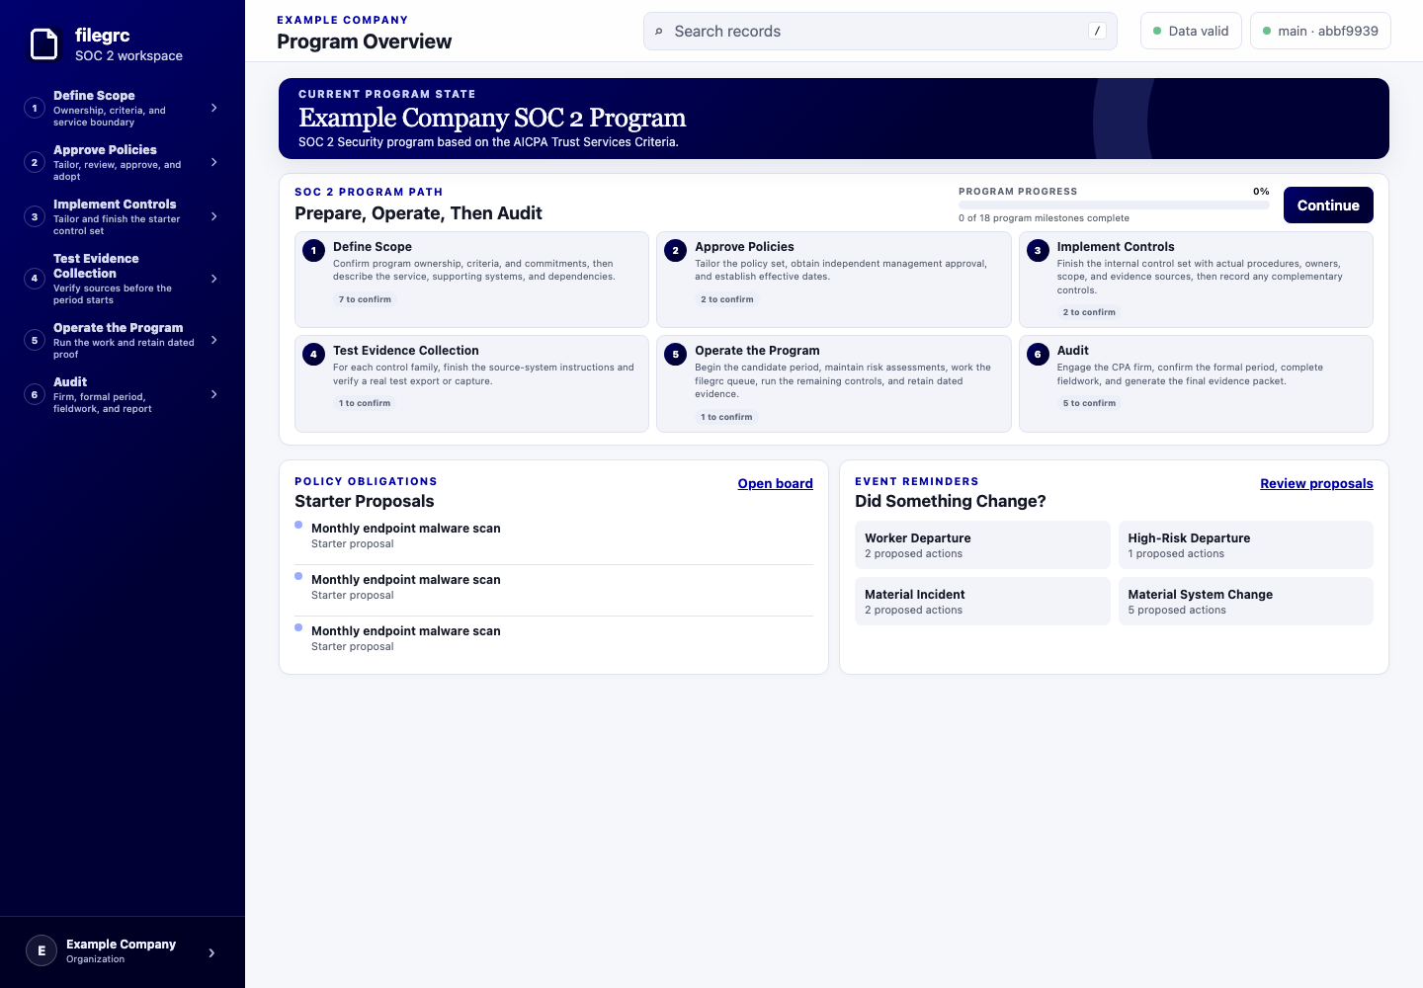Open Test Evidence Collection in sidebar
The height and width of the screenshot is (988, 1423).
click(x=123, y=279)
